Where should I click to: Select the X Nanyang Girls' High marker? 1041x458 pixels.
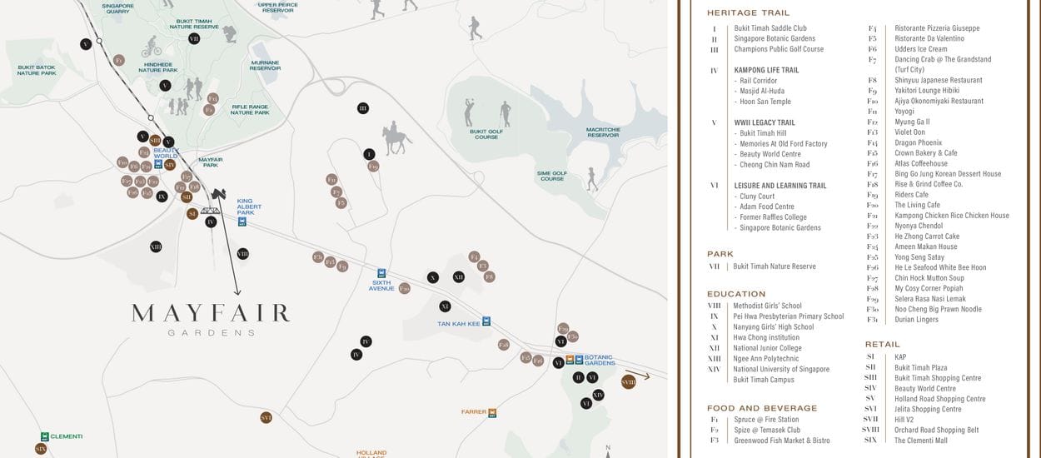click(433, 277)
